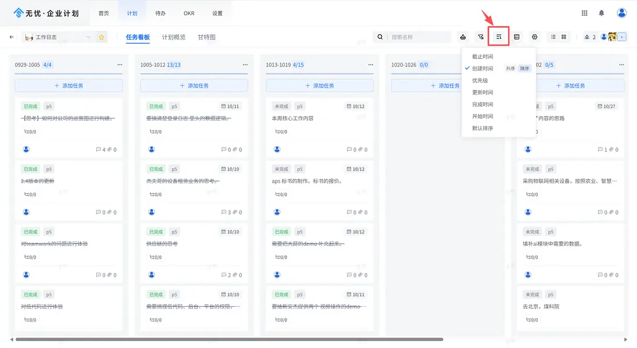Click 添加任务 in the 0/5 column
The height and width of the screenshot is (348, 637).
pyautogui.click(x=570, y=86)
